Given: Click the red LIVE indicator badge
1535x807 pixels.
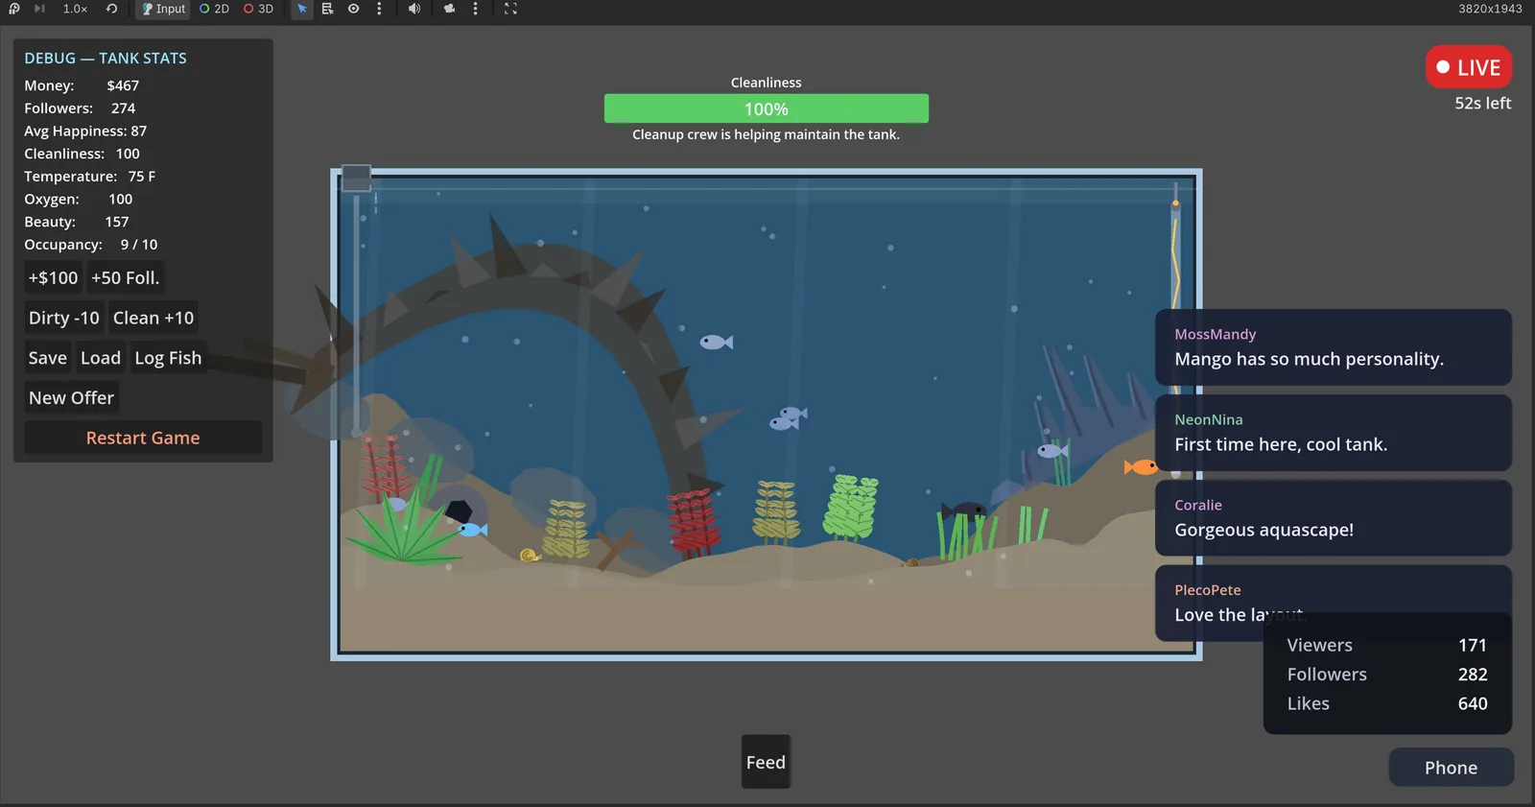Looking at the screenshot, I should click(x=1469, y=67).
